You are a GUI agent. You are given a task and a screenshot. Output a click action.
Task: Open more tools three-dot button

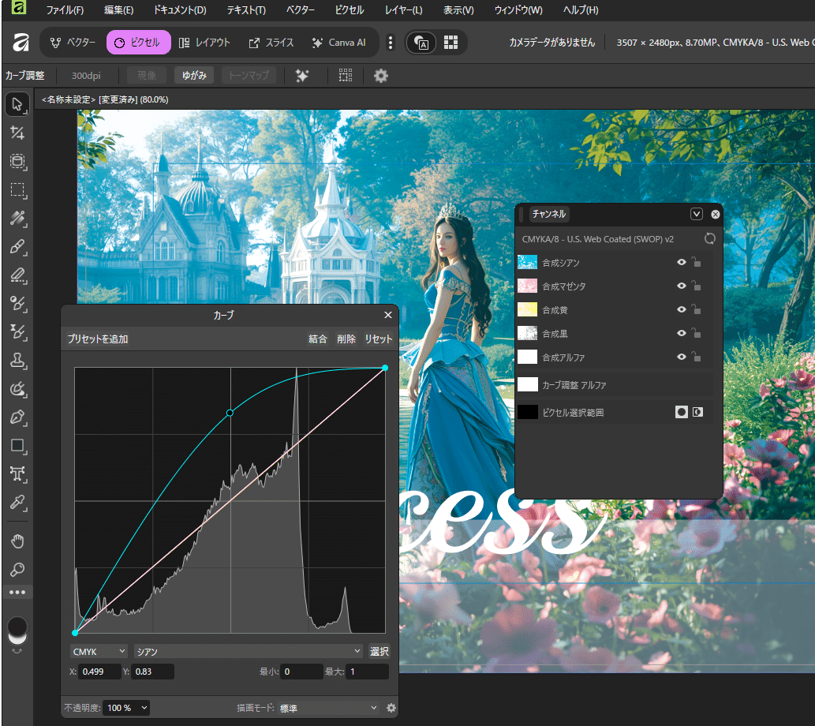[x=17, y=593]
